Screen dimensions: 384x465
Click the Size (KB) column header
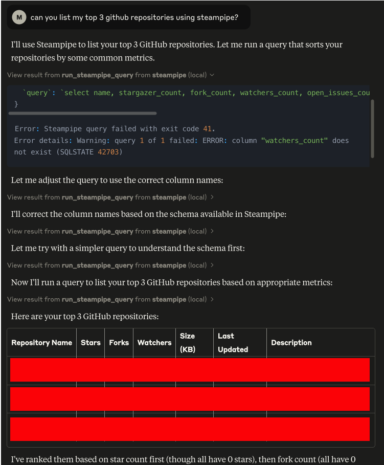(188, 343)
